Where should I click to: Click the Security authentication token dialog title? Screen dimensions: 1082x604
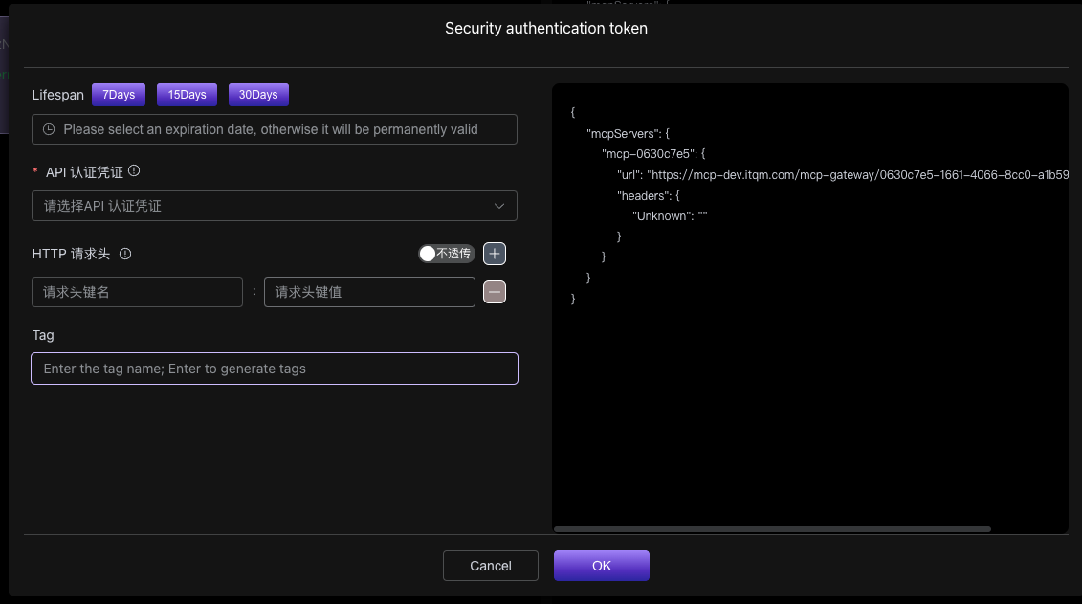point(545,28)
